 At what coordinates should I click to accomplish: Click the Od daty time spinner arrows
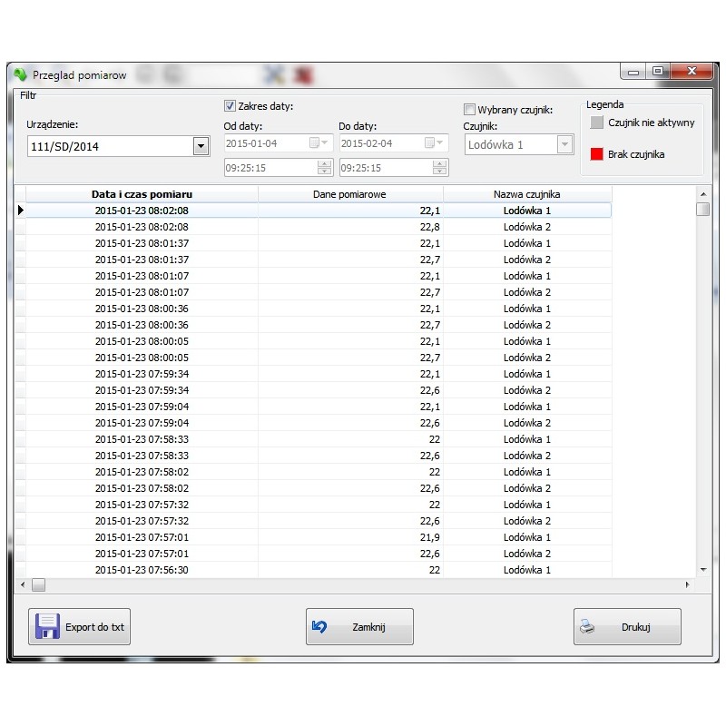(x=325, y=167)
